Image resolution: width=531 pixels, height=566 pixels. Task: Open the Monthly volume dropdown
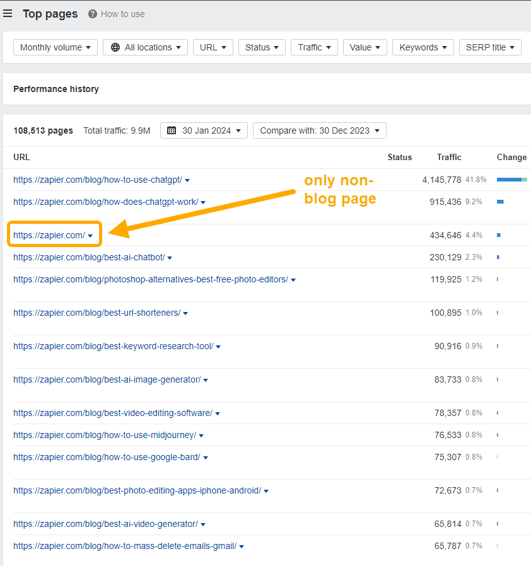pos(55,47)
